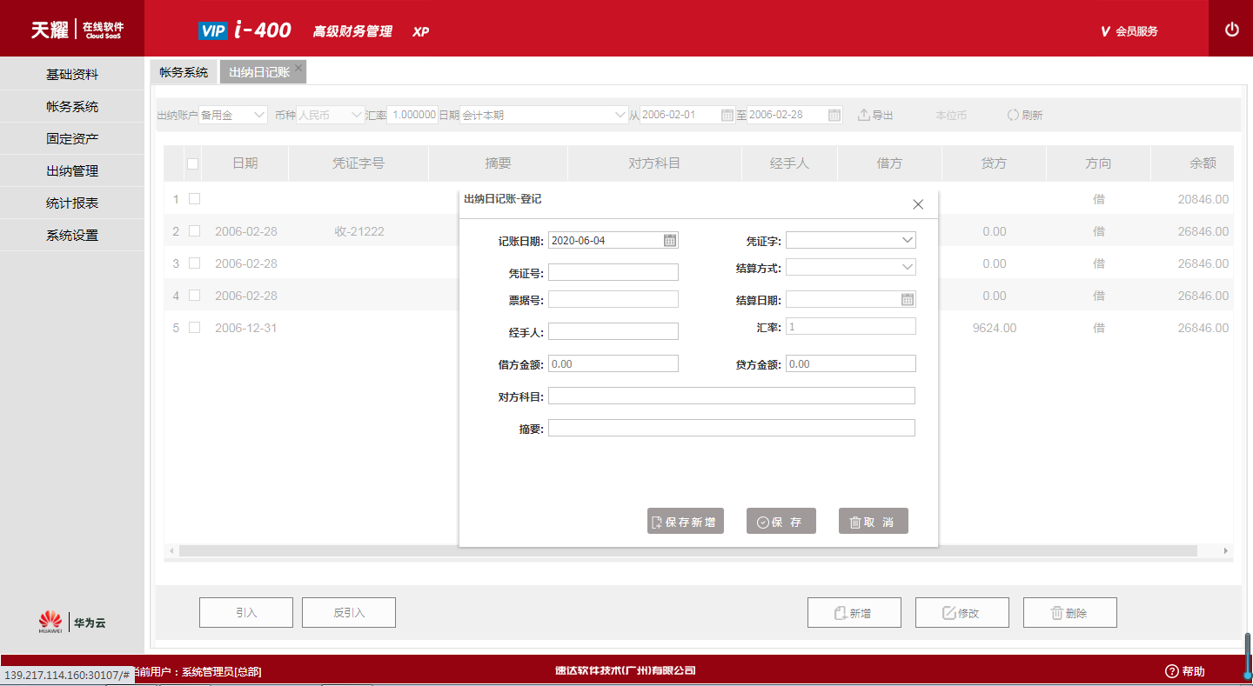Screen dimensions: 1253x686
Task: Focus the 票据号 input field
Action: [x=613, y=299]
